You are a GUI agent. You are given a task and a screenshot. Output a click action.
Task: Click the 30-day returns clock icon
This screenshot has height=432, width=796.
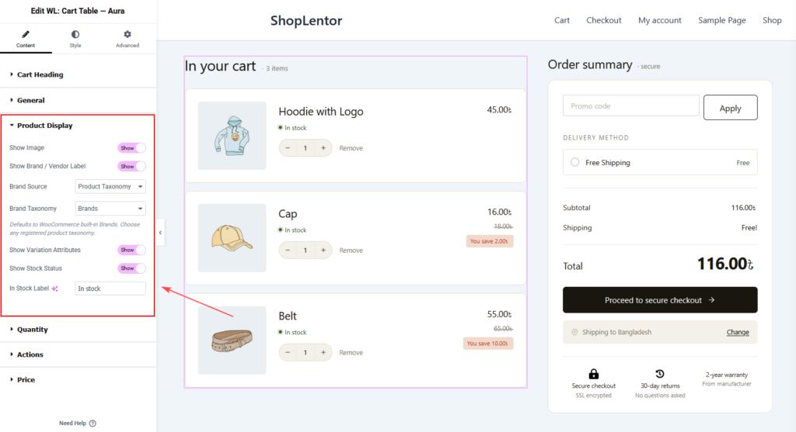click(660, 375)
